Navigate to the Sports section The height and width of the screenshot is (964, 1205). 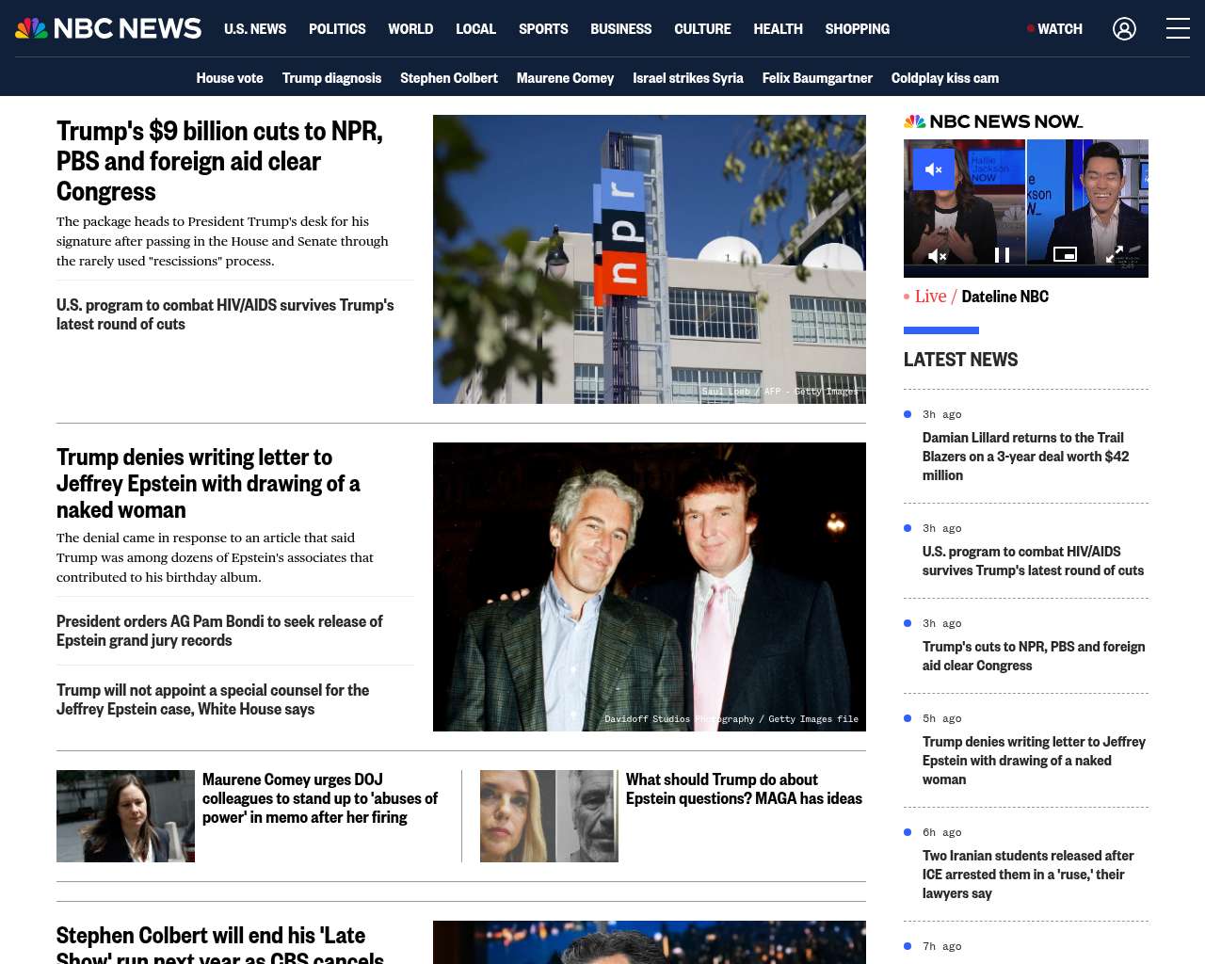pos(543,29)
